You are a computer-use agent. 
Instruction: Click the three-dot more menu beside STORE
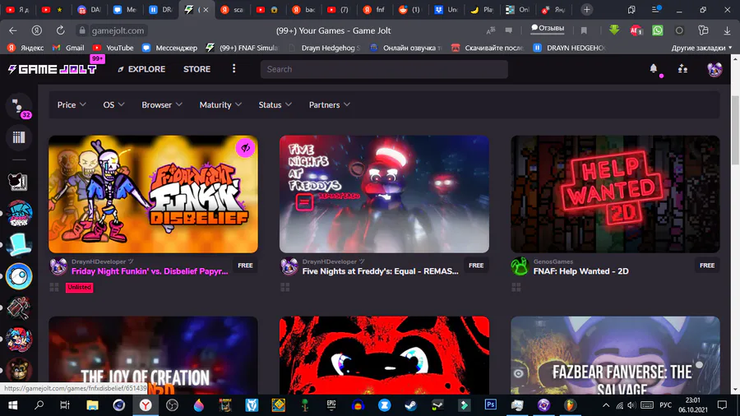(x=234, y=69)
